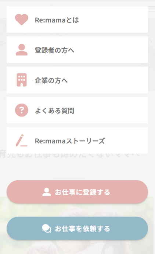The width and height of the screenshot is (155, 254).
Task: Click the thin divider line above pink button
Action: (x=69, y=178)
